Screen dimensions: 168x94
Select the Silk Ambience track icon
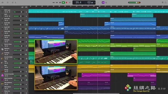[2, 84]
